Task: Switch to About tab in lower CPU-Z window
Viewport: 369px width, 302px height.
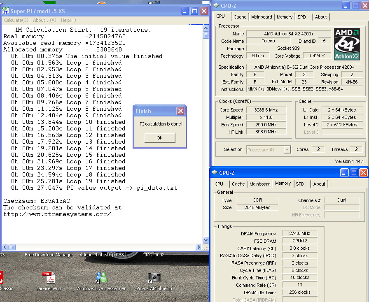Action: (x=319, y=184)
